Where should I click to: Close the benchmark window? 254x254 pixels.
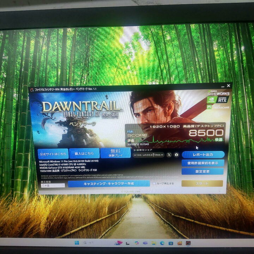click(x=228, y=86)
